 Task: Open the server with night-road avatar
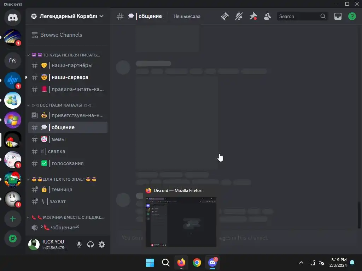[13, 37]
